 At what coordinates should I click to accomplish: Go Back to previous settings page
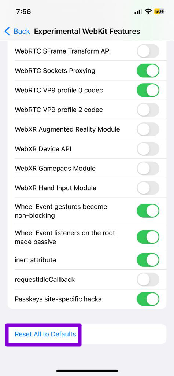pyautogui.click(x=17, y=31)
